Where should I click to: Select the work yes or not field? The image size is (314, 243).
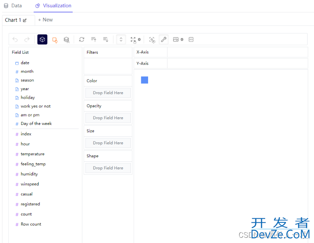(36, 106)
